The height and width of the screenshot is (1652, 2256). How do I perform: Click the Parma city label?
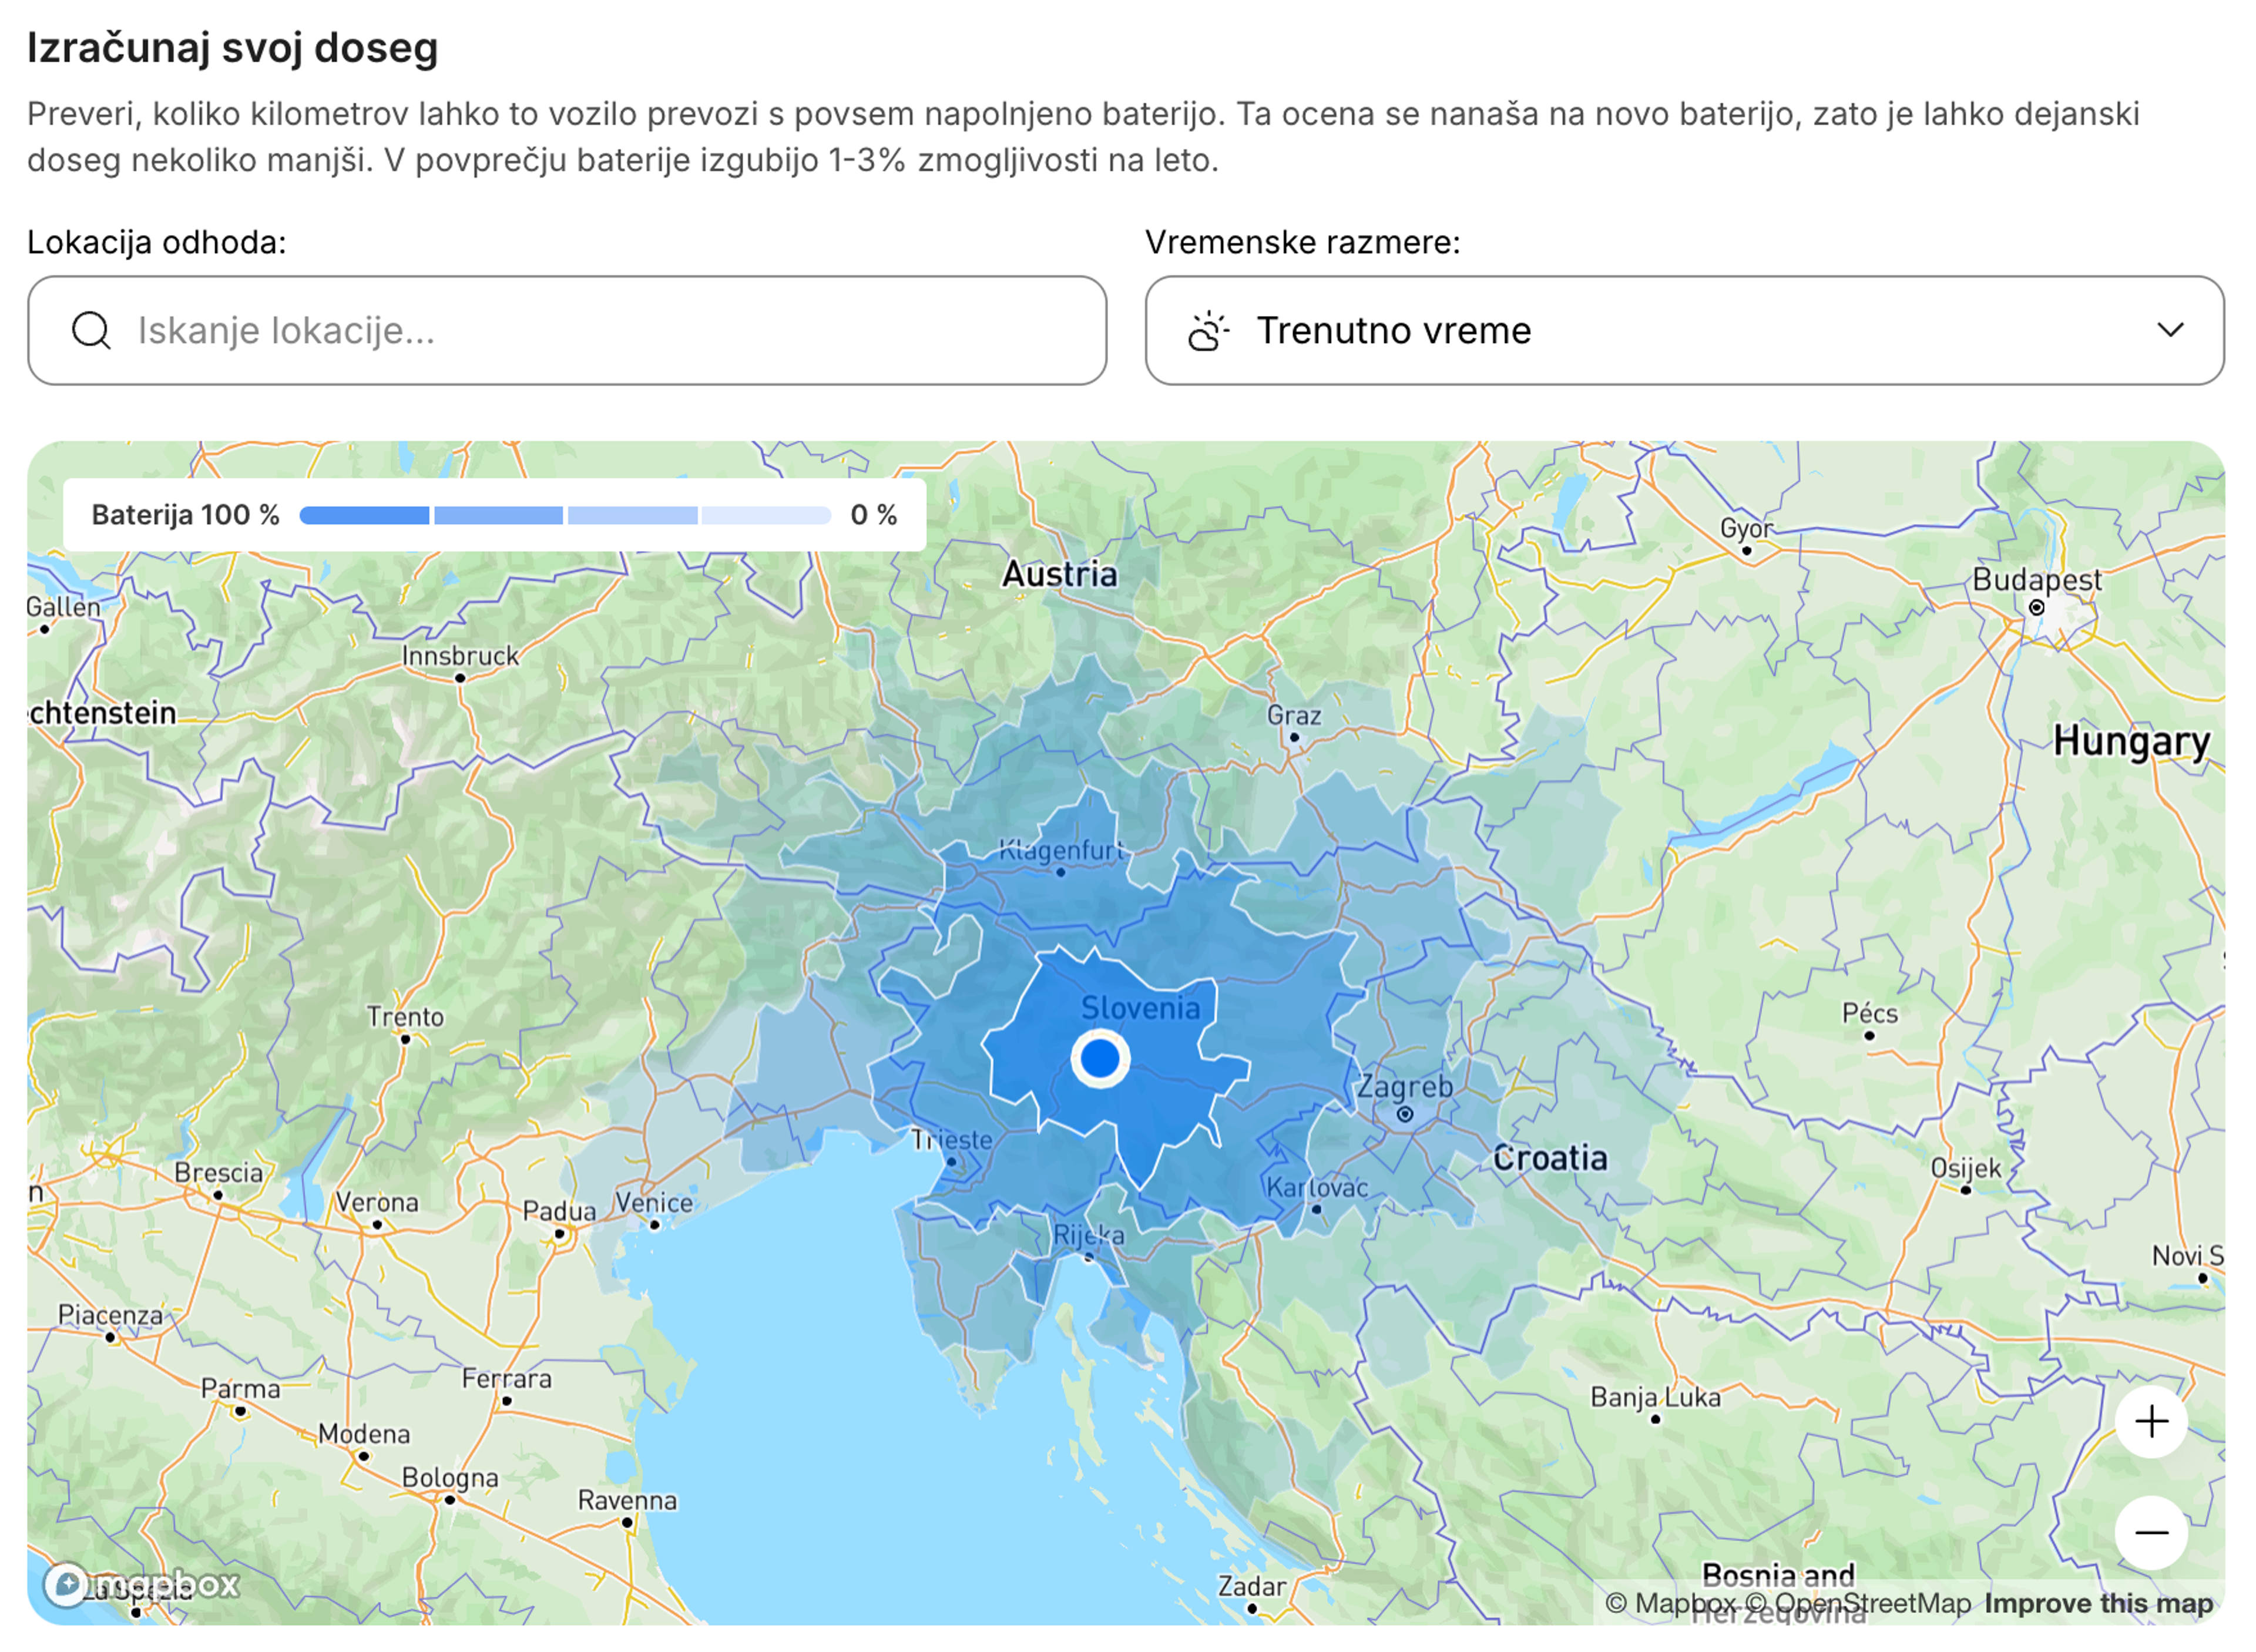240,1389
